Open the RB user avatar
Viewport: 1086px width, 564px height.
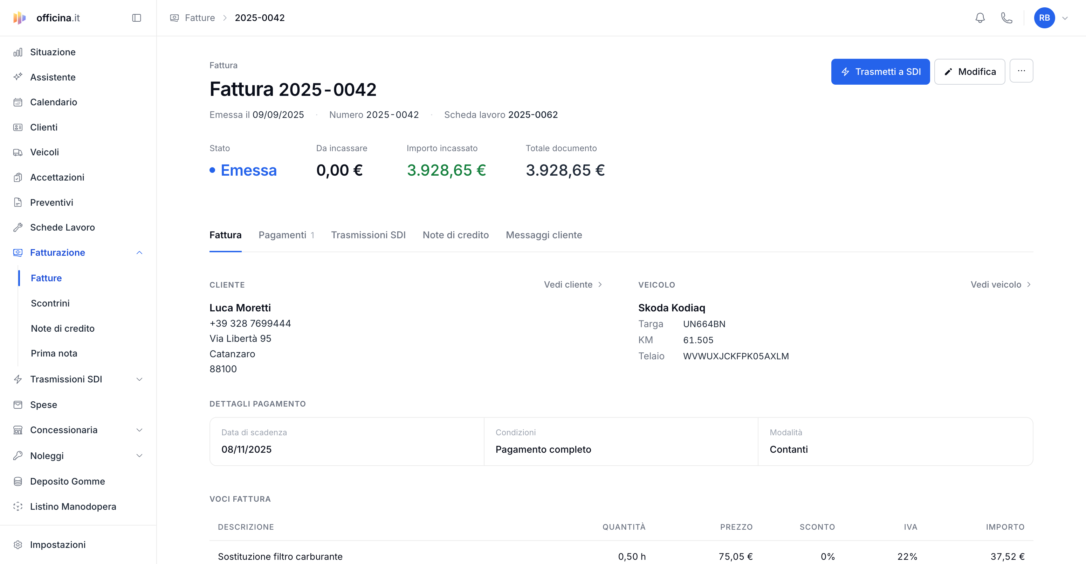1044,18
